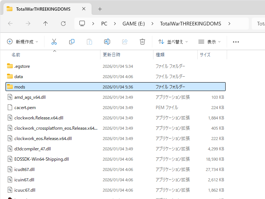Screen dimensions: 265x199
Task: Click the 27,734 KB size value
Action: pos(215,170)
